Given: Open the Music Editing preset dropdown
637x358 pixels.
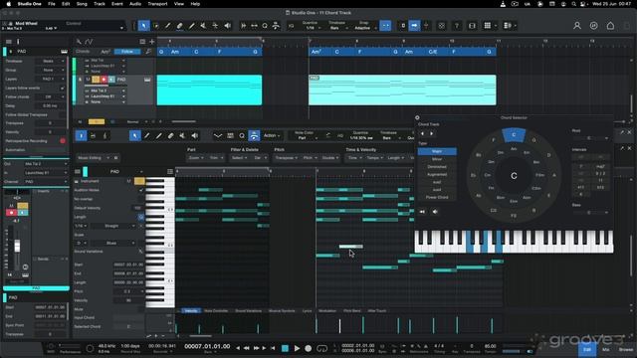Looking at the screenshot, I should [x=95, y=157].
